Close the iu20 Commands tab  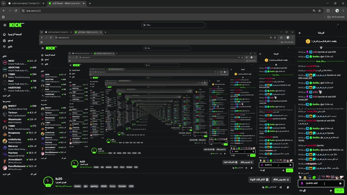coord(43,4)
